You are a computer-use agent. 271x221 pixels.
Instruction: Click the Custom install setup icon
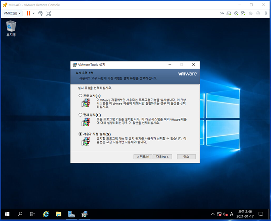coord(86,141)
